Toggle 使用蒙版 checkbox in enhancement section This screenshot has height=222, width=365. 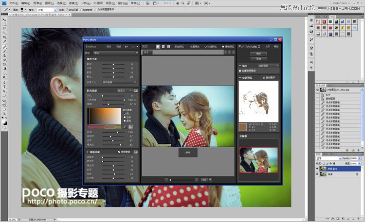pos(118,152)
